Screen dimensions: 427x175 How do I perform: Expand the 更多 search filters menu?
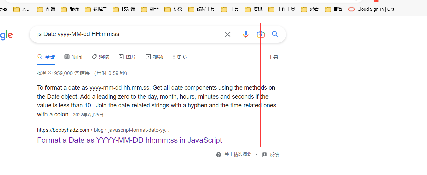[180, 57]
